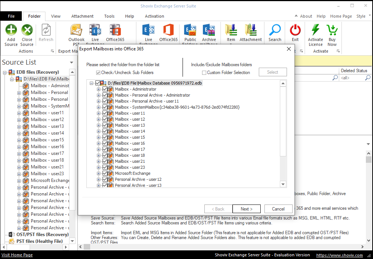
Task: Select the Outlook PST export icon
Action: coord(76,30)
